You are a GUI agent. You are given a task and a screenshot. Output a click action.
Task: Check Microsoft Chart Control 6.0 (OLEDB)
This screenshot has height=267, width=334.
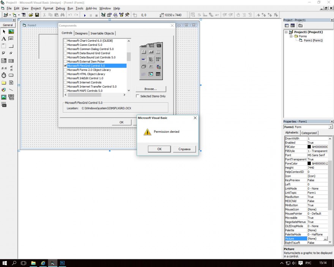coord(65,41)
